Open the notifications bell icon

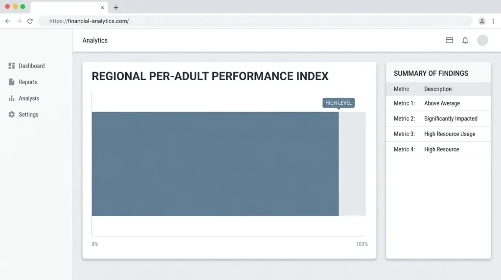coord(465,40)
